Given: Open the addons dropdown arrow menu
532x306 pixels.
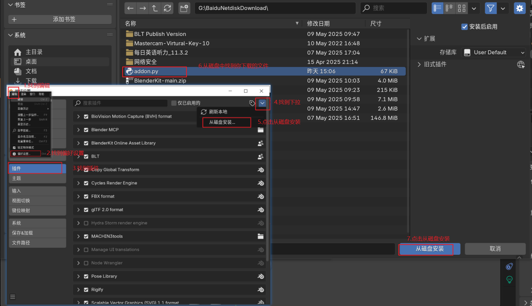Looking at the screenshot, I should point(262,103).
